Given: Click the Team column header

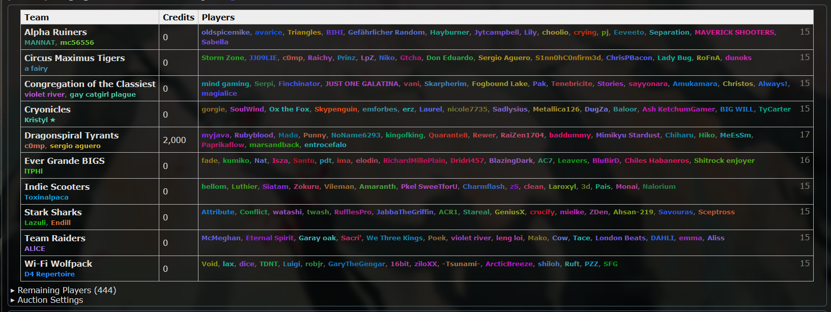Looking at the screenshot, I should 37,17.
